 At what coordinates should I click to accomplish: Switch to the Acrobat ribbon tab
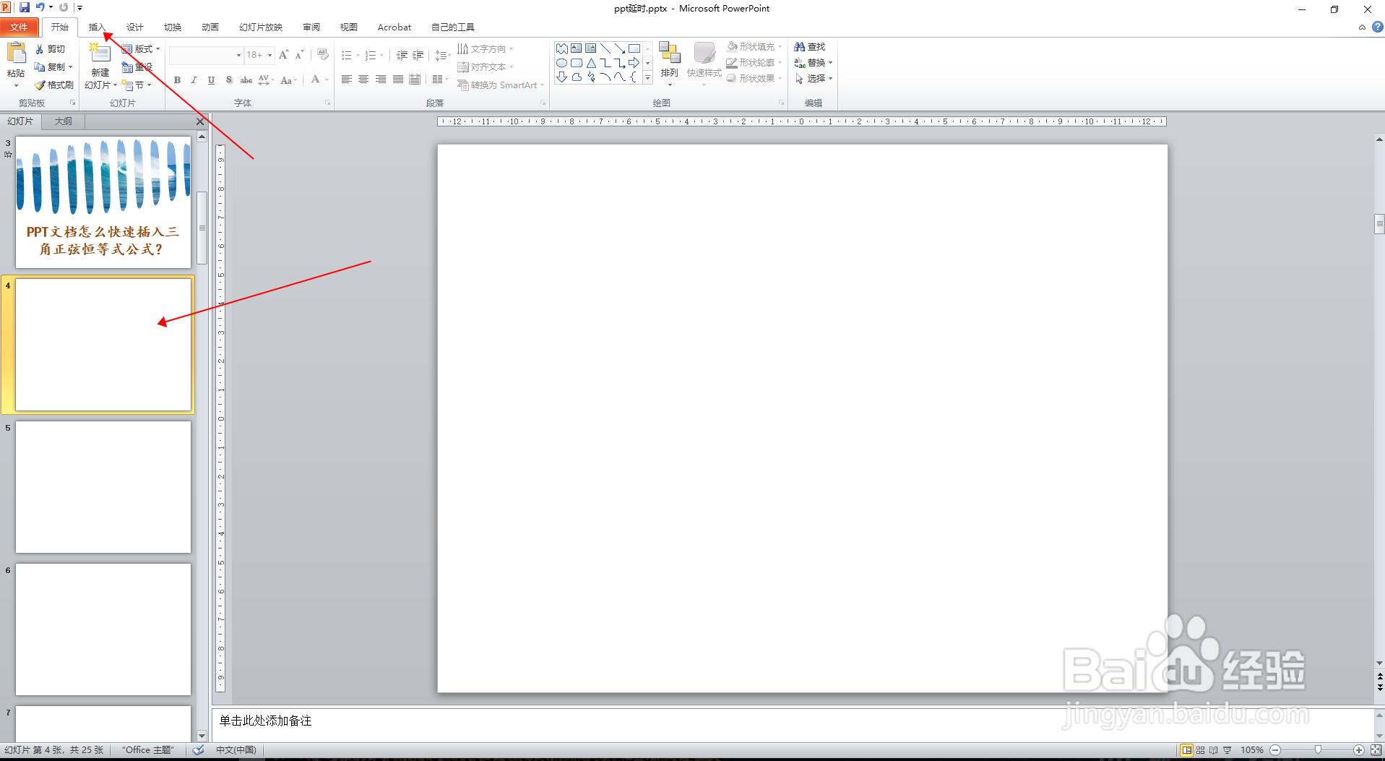[x=394, y=27]
